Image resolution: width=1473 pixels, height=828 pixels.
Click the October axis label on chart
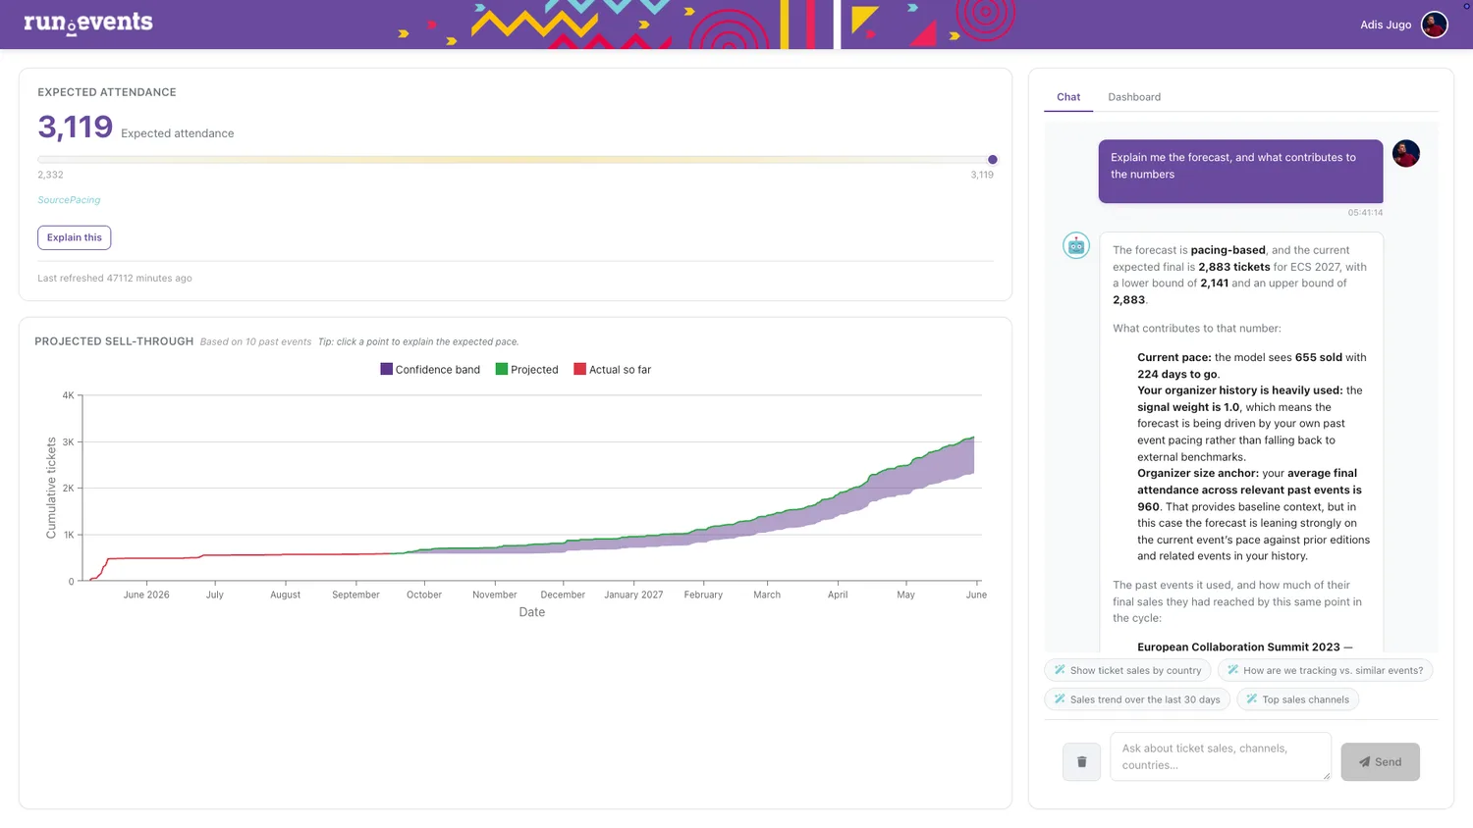[x=424, y=595]
